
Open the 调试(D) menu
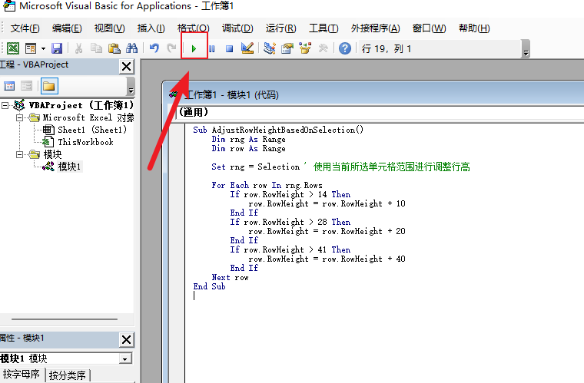click(237, 28)
